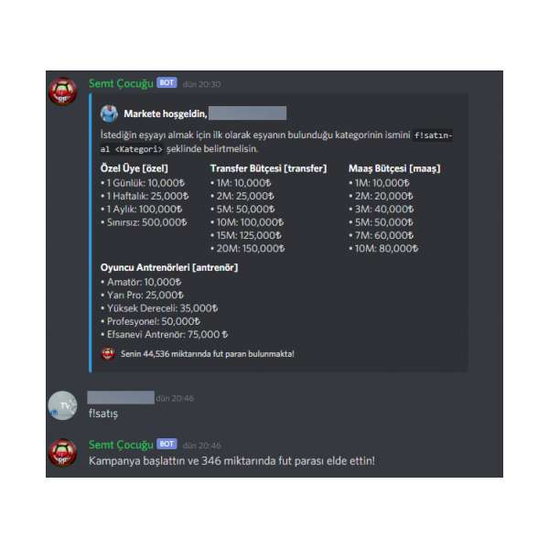549x549 pixels.
Task: Click the dün 20:30 timestamp
Action: point(201,84)
